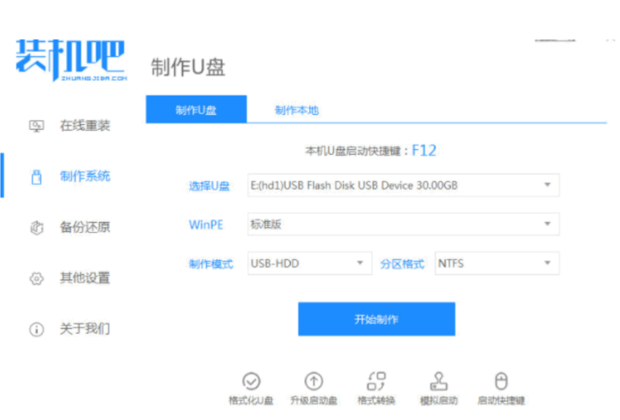Click the F12 hotkey text

(424, 150)
